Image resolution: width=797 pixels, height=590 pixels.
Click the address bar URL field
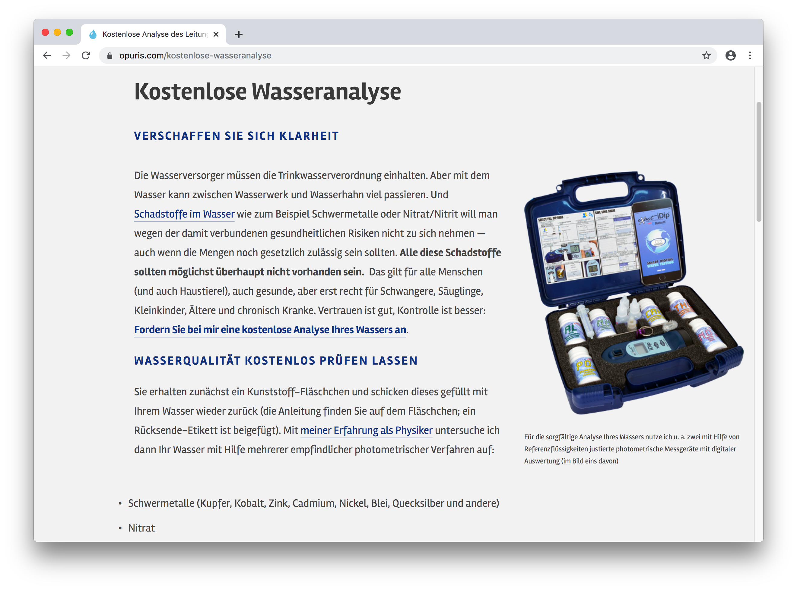pyautogui.click(x=408, y=55)
